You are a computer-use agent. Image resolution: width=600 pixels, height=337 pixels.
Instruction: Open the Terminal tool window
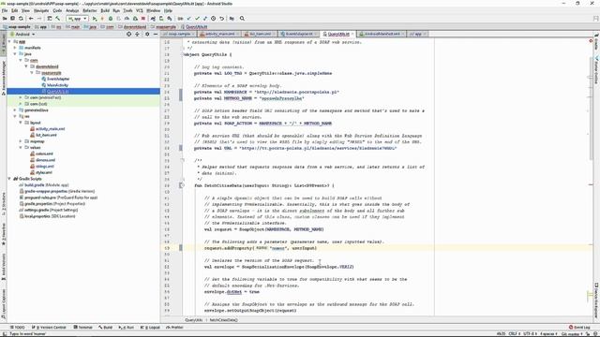point(83,328)
